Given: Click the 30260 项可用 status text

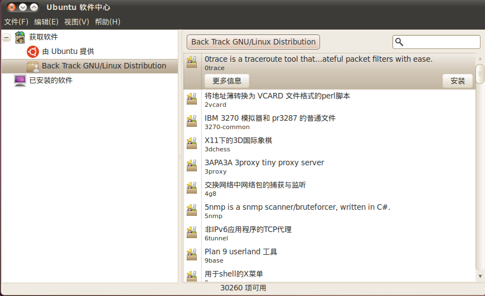Looking at the screenshot, I should click(243, 288).
